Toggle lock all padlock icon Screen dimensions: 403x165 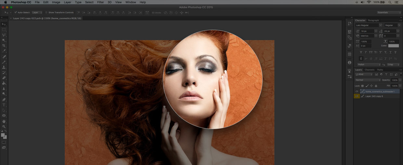[376, 86]
